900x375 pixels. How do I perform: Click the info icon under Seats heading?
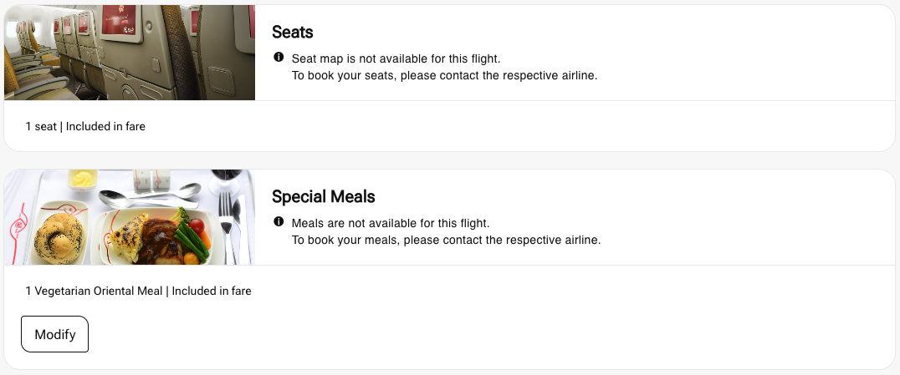[x=279, y=58]
